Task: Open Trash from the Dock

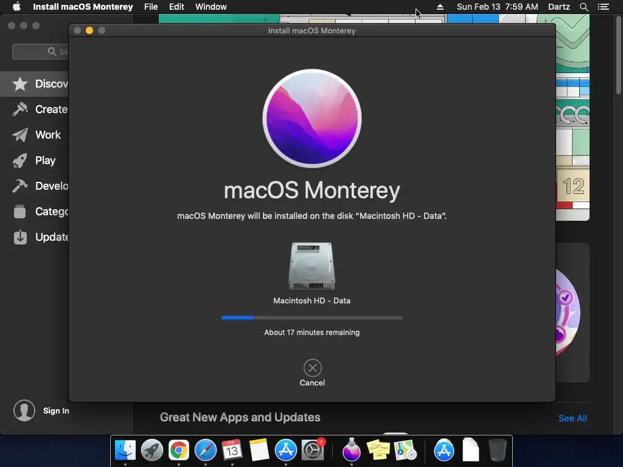Action: (497, 450)
